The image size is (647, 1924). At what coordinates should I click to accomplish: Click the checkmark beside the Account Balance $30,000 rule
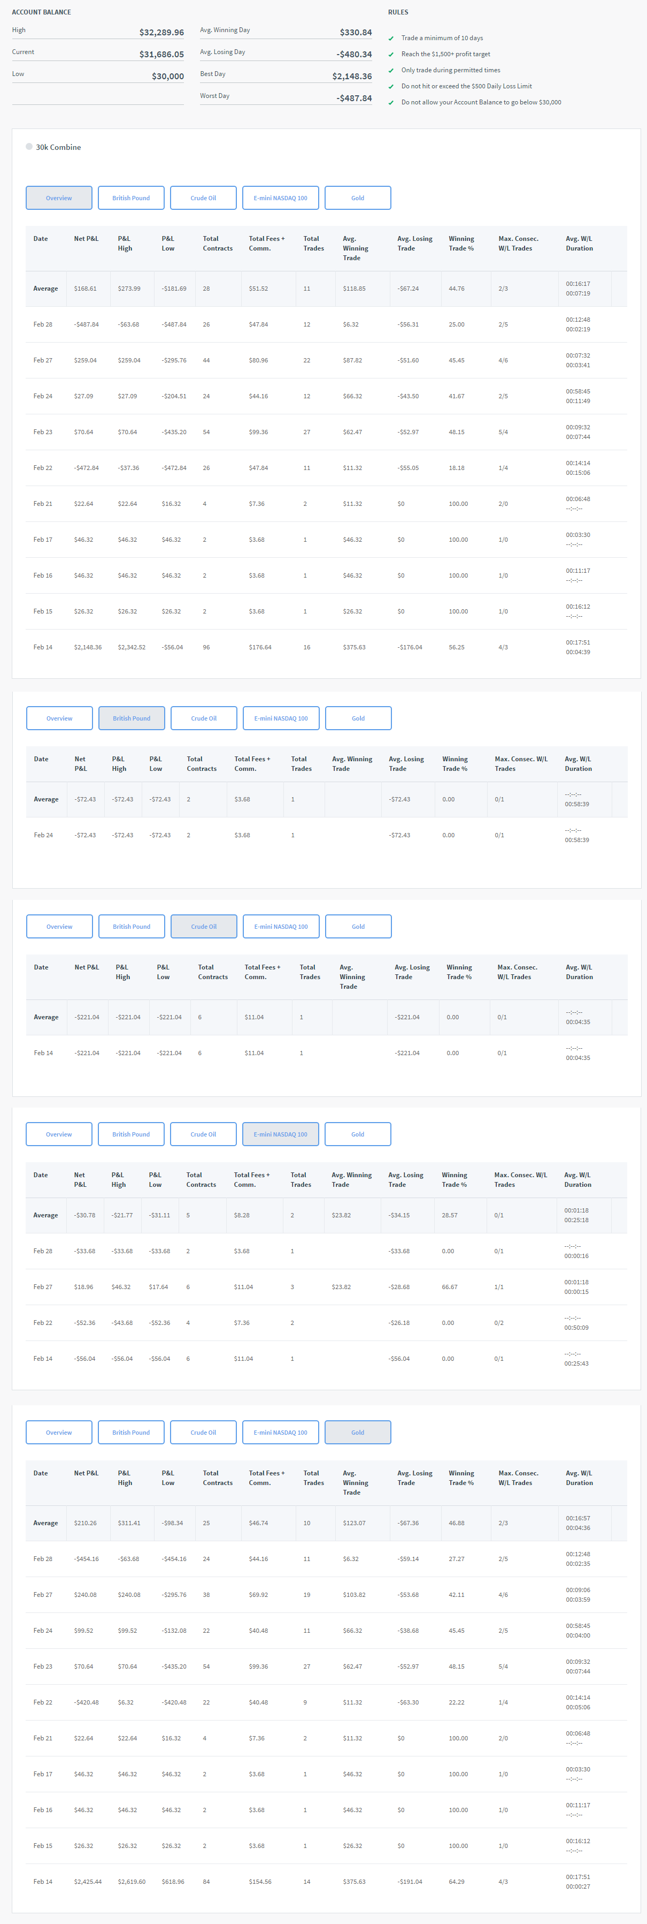391,103
